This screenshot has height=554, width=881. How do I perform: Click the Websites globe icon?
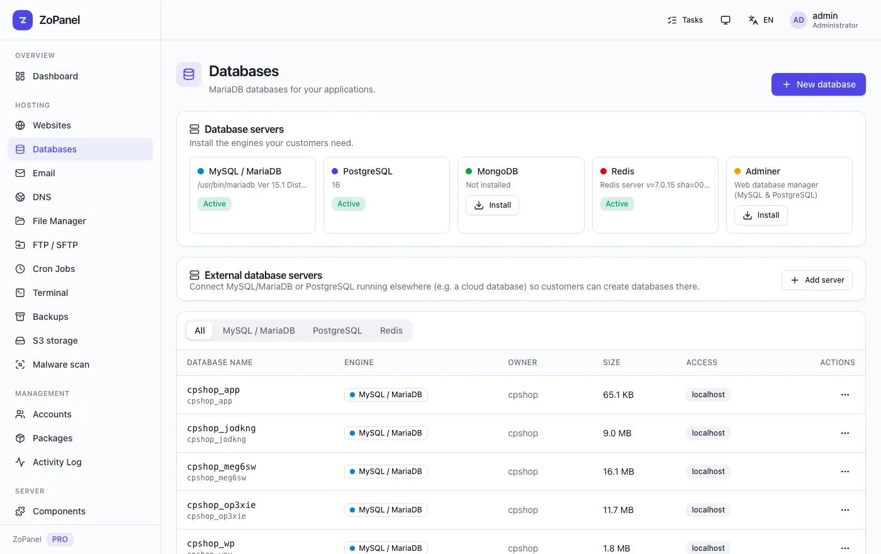click(20, 125)
